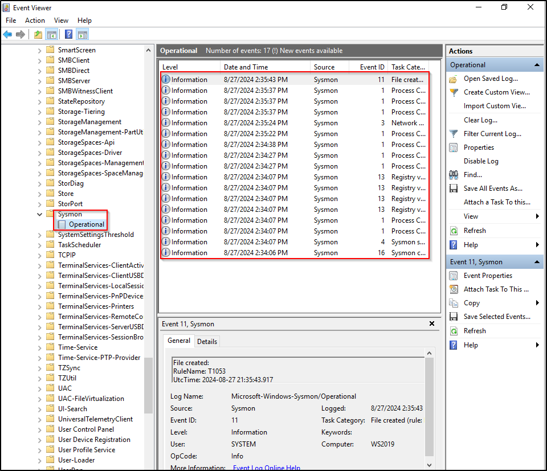
Task: Click the preview pane scroll down arrow
Action: (x=430, y=465)
